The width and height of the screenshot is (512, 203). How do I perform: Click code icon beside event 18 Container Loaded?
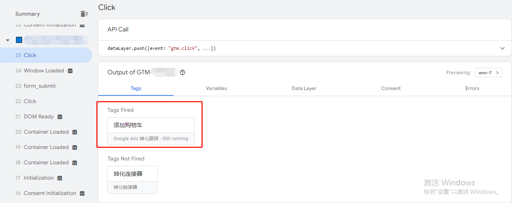(74, 163)
